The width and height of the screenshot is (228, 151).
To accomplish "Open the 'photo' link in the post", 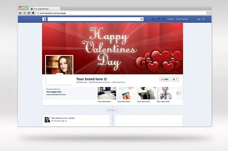I will tap(72, 118).
